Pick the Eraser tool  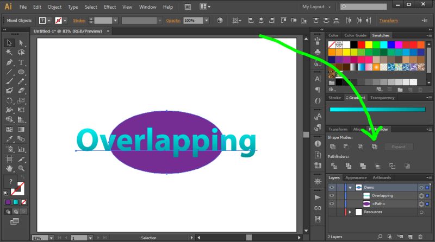point(21,91)
